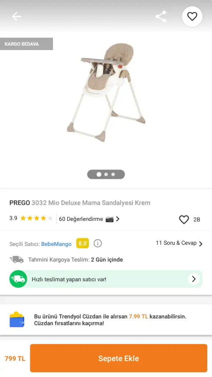Open seller score info icon
The width and height of the screenshot is (212, 377).
(x=98, y=243)
